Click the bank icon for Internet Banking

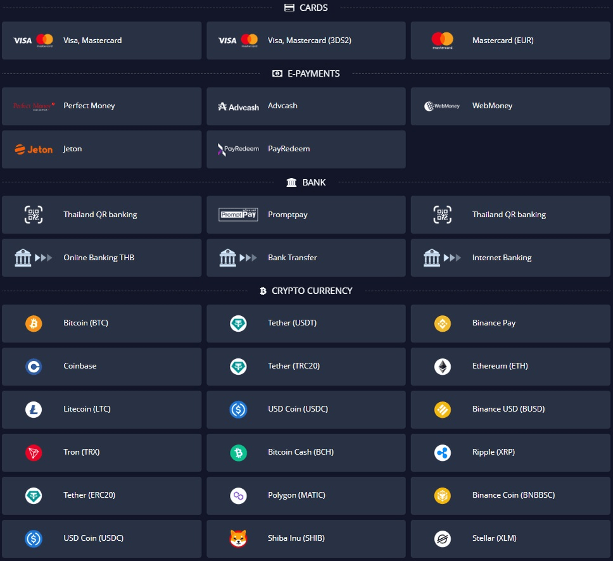pos(432,258)
